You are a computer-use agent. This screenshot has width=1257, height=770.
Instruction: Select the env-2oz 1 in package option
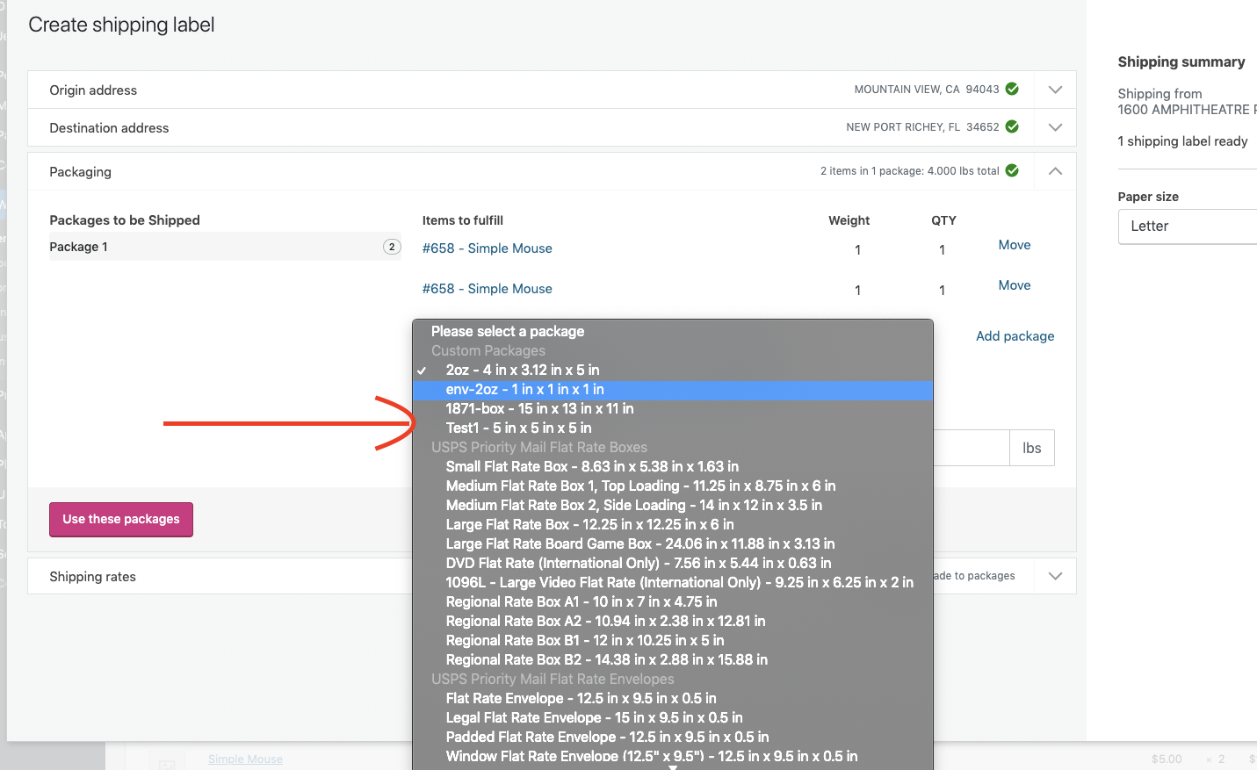(673, 389)
